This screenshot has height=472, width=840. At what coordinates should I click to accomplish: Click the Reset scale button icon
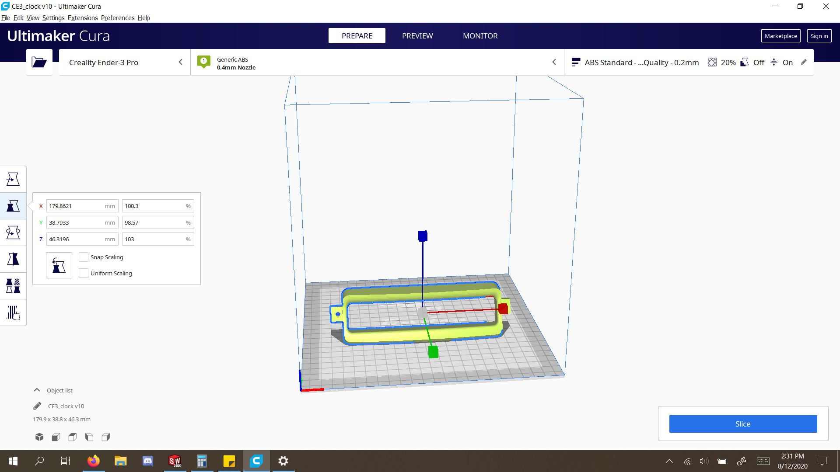[59, 265]
